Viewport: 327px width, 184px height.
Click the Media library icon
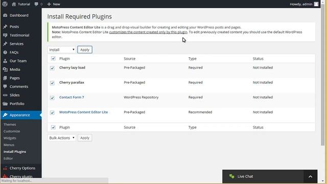click(5, 70)
